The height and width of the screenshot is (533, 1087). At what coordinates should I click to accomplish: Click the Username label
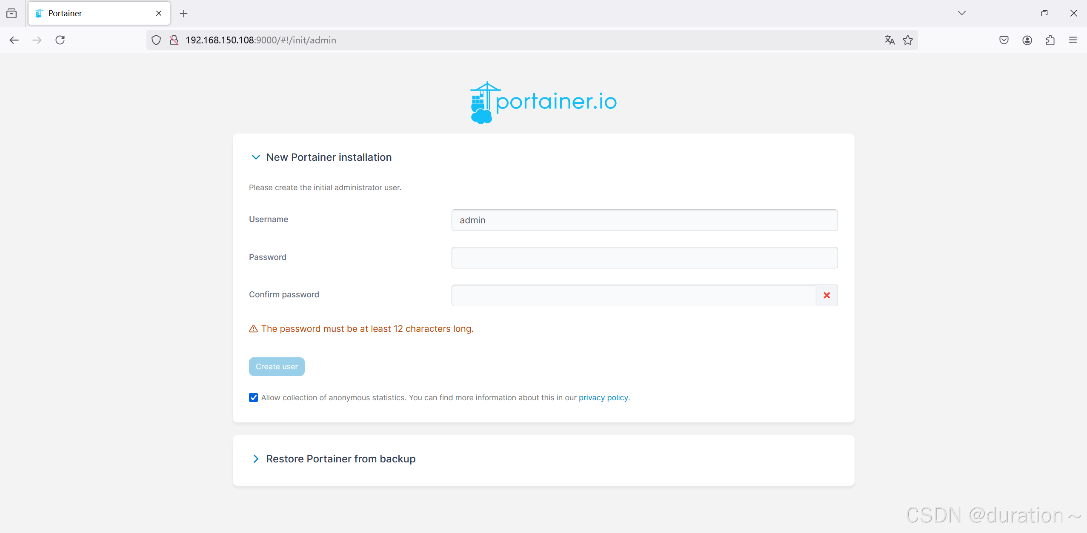(x=269, y=219)
